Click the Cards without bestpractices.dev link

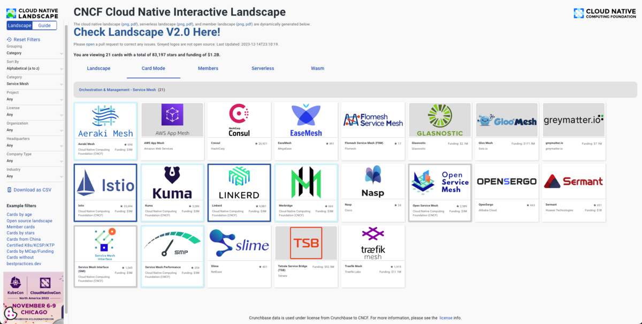(24, 261)
